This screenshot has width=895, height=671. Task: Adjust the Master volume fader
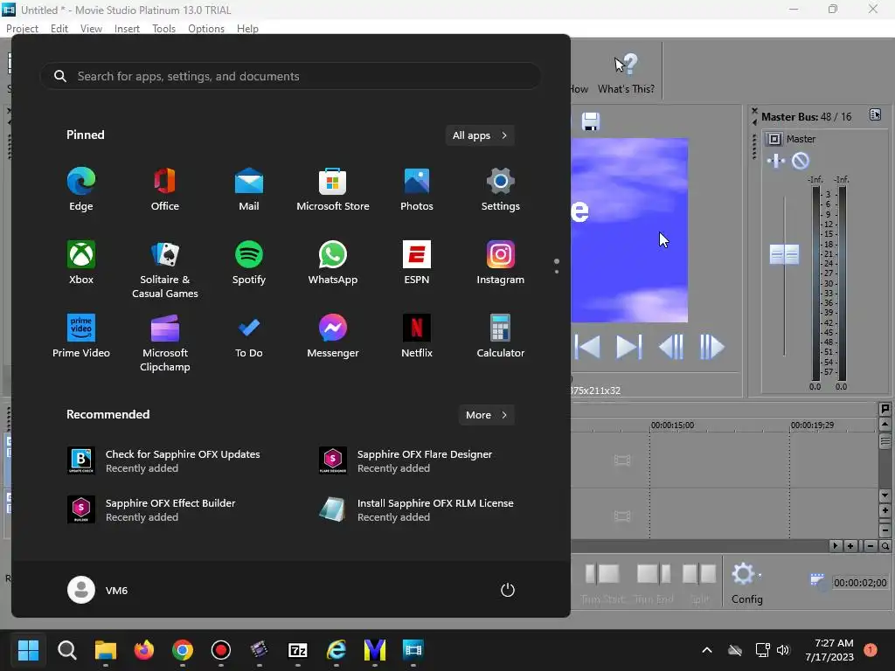coord(784,254)
